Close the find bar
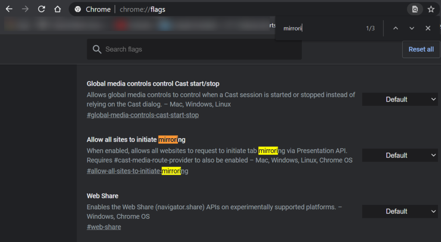Viewport: 441px width, 242px height. pos(428,28)
